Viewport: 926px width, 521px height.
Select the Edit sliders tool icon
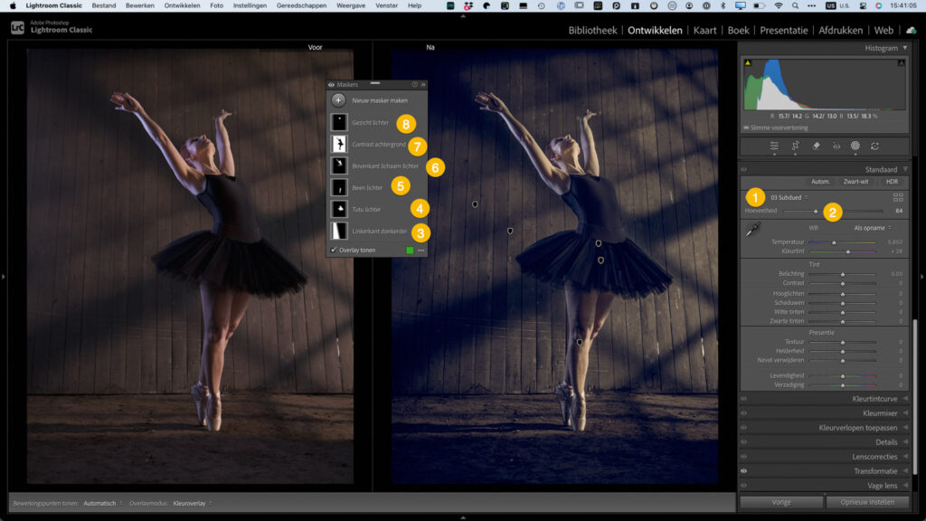click(x=774, y=146)
